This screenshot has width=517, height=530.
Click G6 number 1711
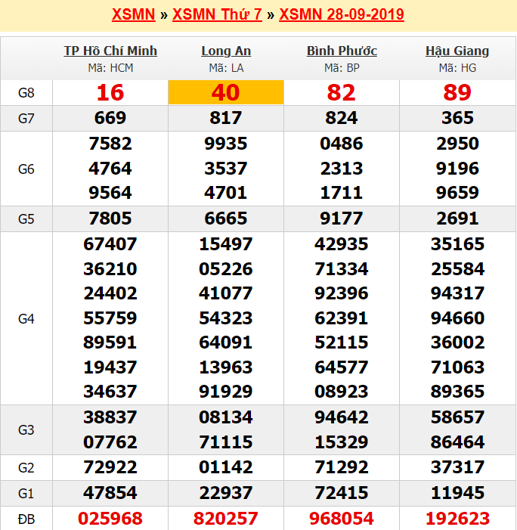coord(342,193)
